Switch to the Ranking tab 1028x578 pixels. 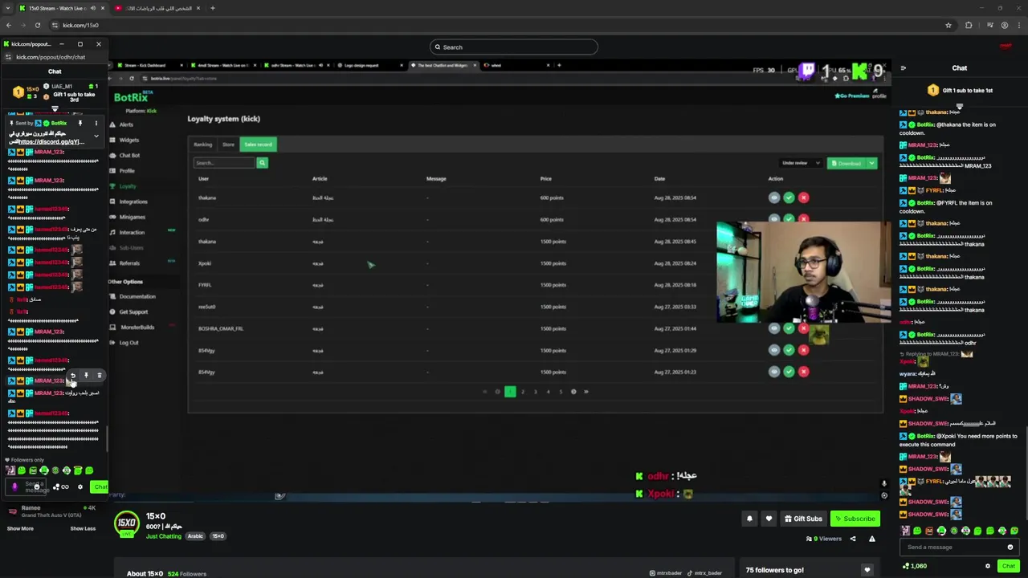point(202,144)
